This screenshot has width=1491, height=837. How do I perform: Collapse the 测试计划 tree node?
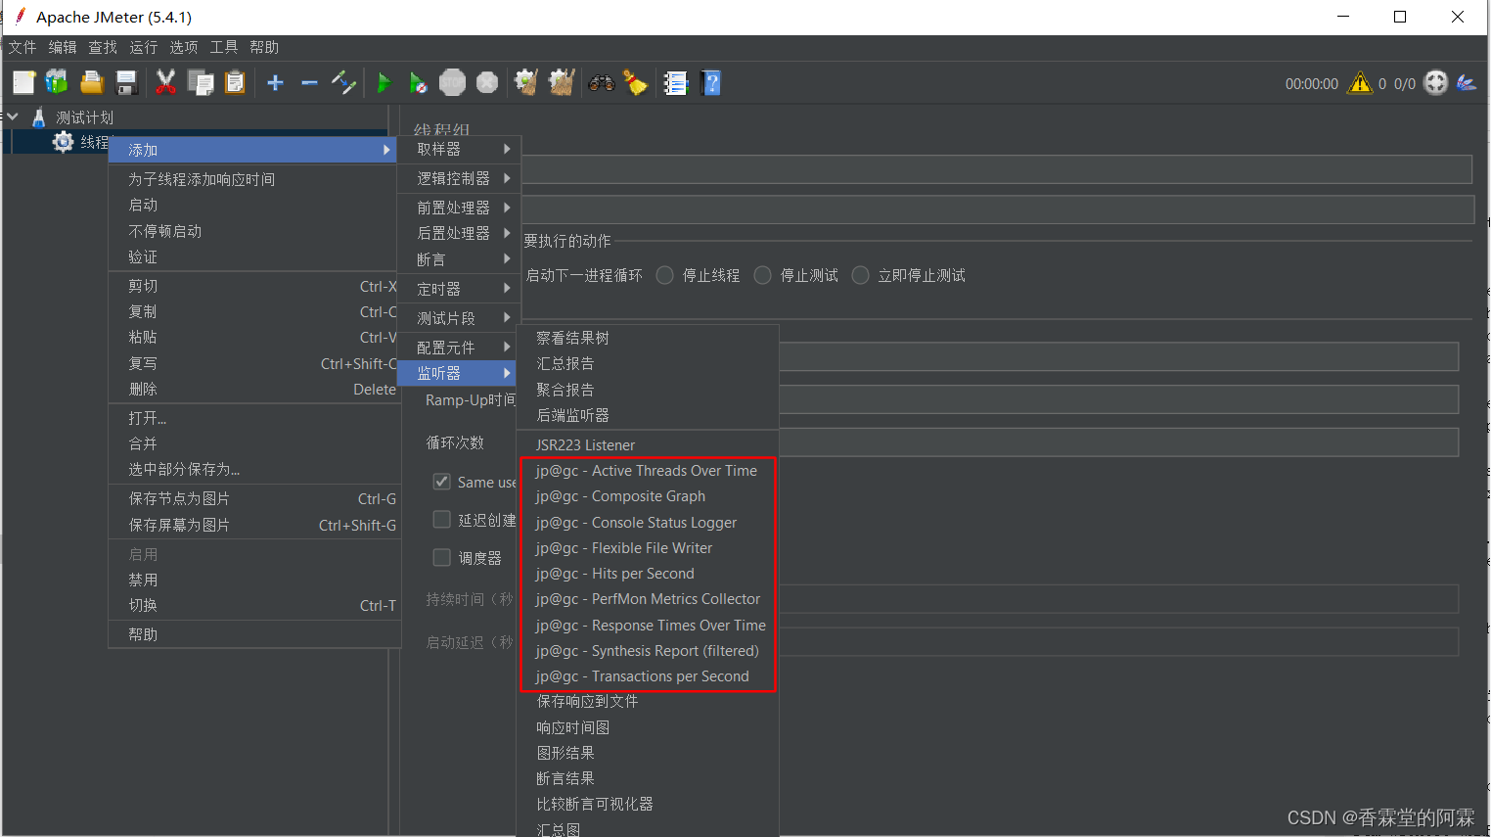point(13,116)
